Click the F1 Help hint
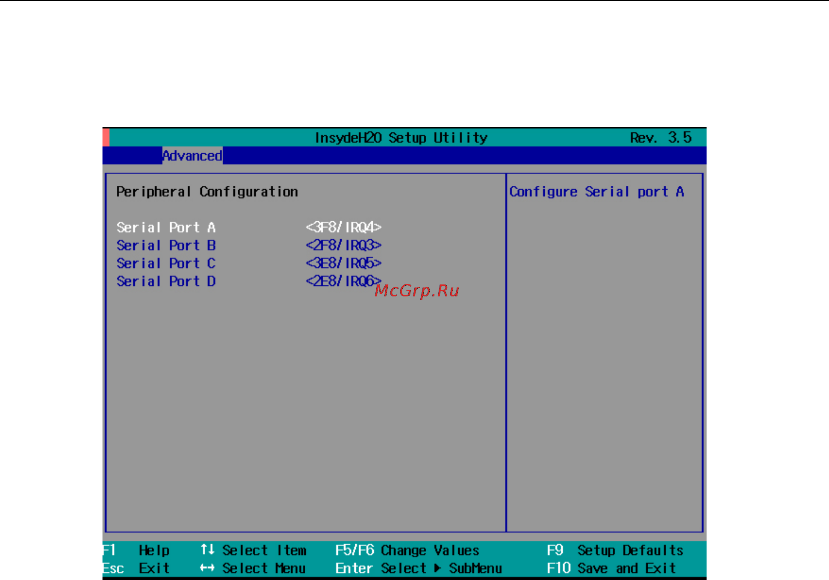This screenshot has height=580, width=829. pos(136,550)
